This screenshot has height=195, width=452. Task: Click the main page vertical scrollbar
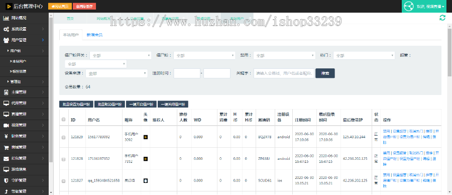click(x=449, y=52)
